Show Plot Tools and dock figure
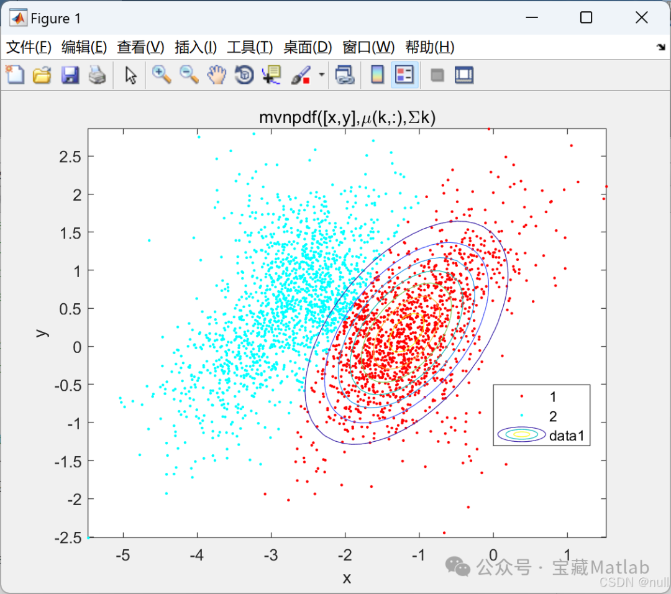The image size is (671, 594). [x=464, y=75]
